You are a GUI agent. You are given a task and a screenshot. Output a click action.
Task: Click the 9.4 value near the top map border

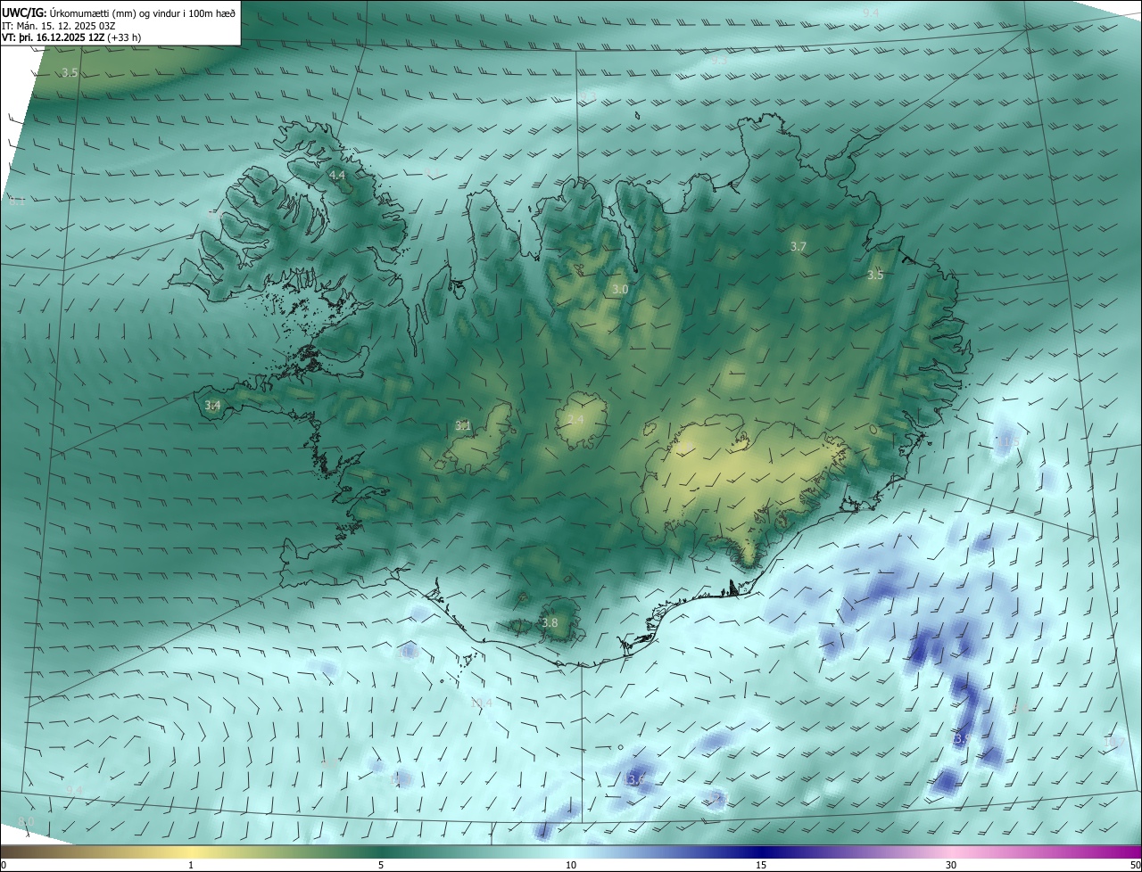(871, 12)
